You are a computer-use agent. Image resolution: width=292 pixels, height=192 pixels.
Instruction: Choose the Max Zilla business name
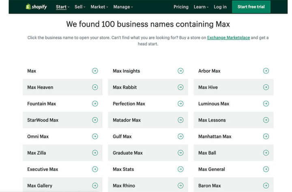(36, 153)
